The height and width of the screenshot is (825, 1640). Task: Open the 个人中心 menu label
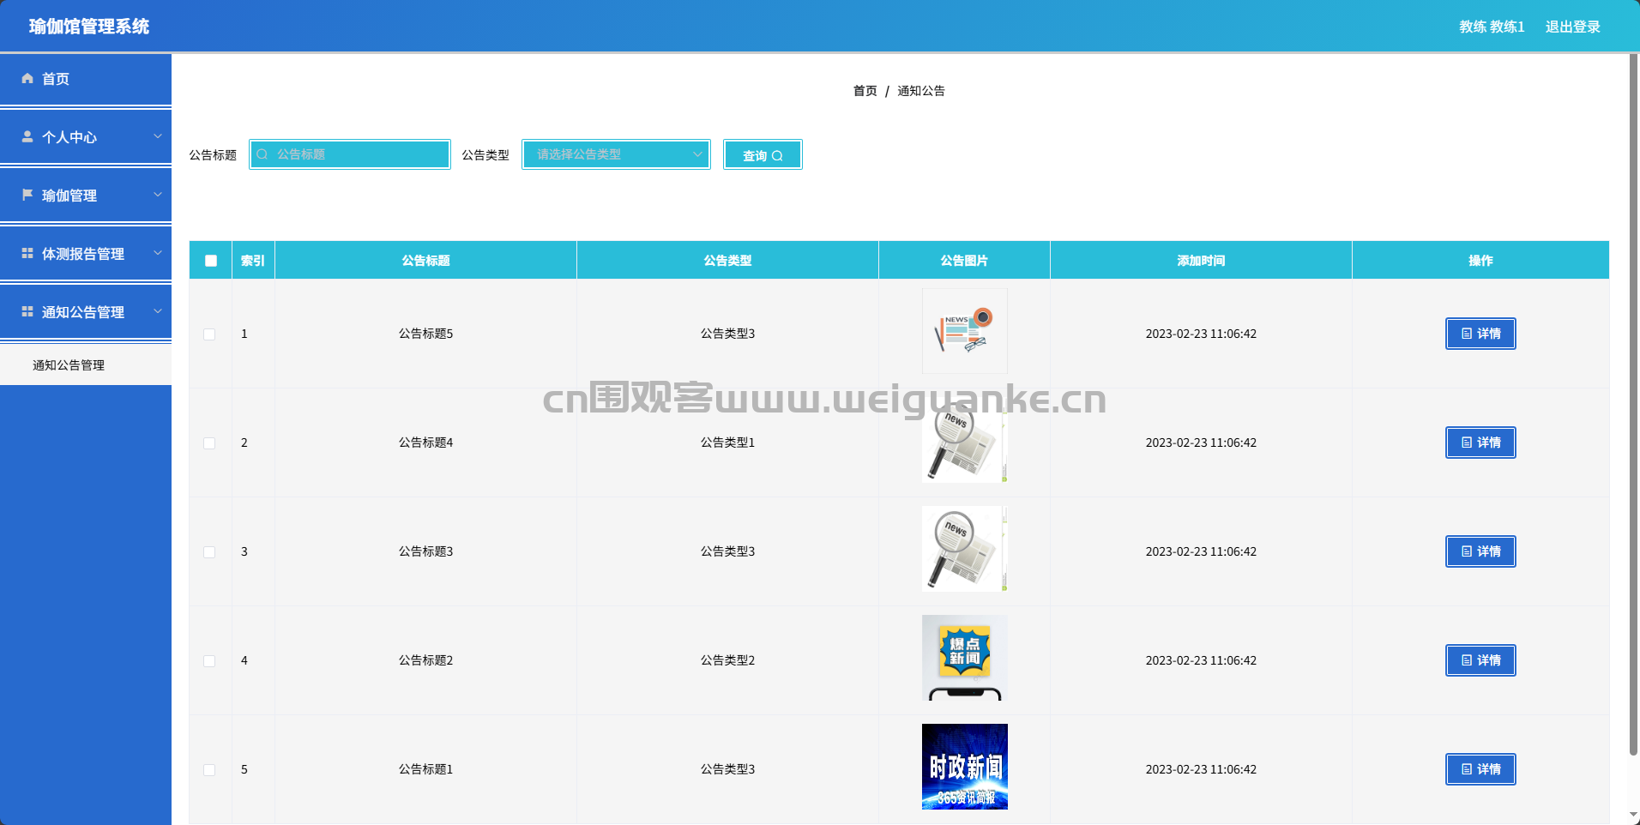[69, 137]
